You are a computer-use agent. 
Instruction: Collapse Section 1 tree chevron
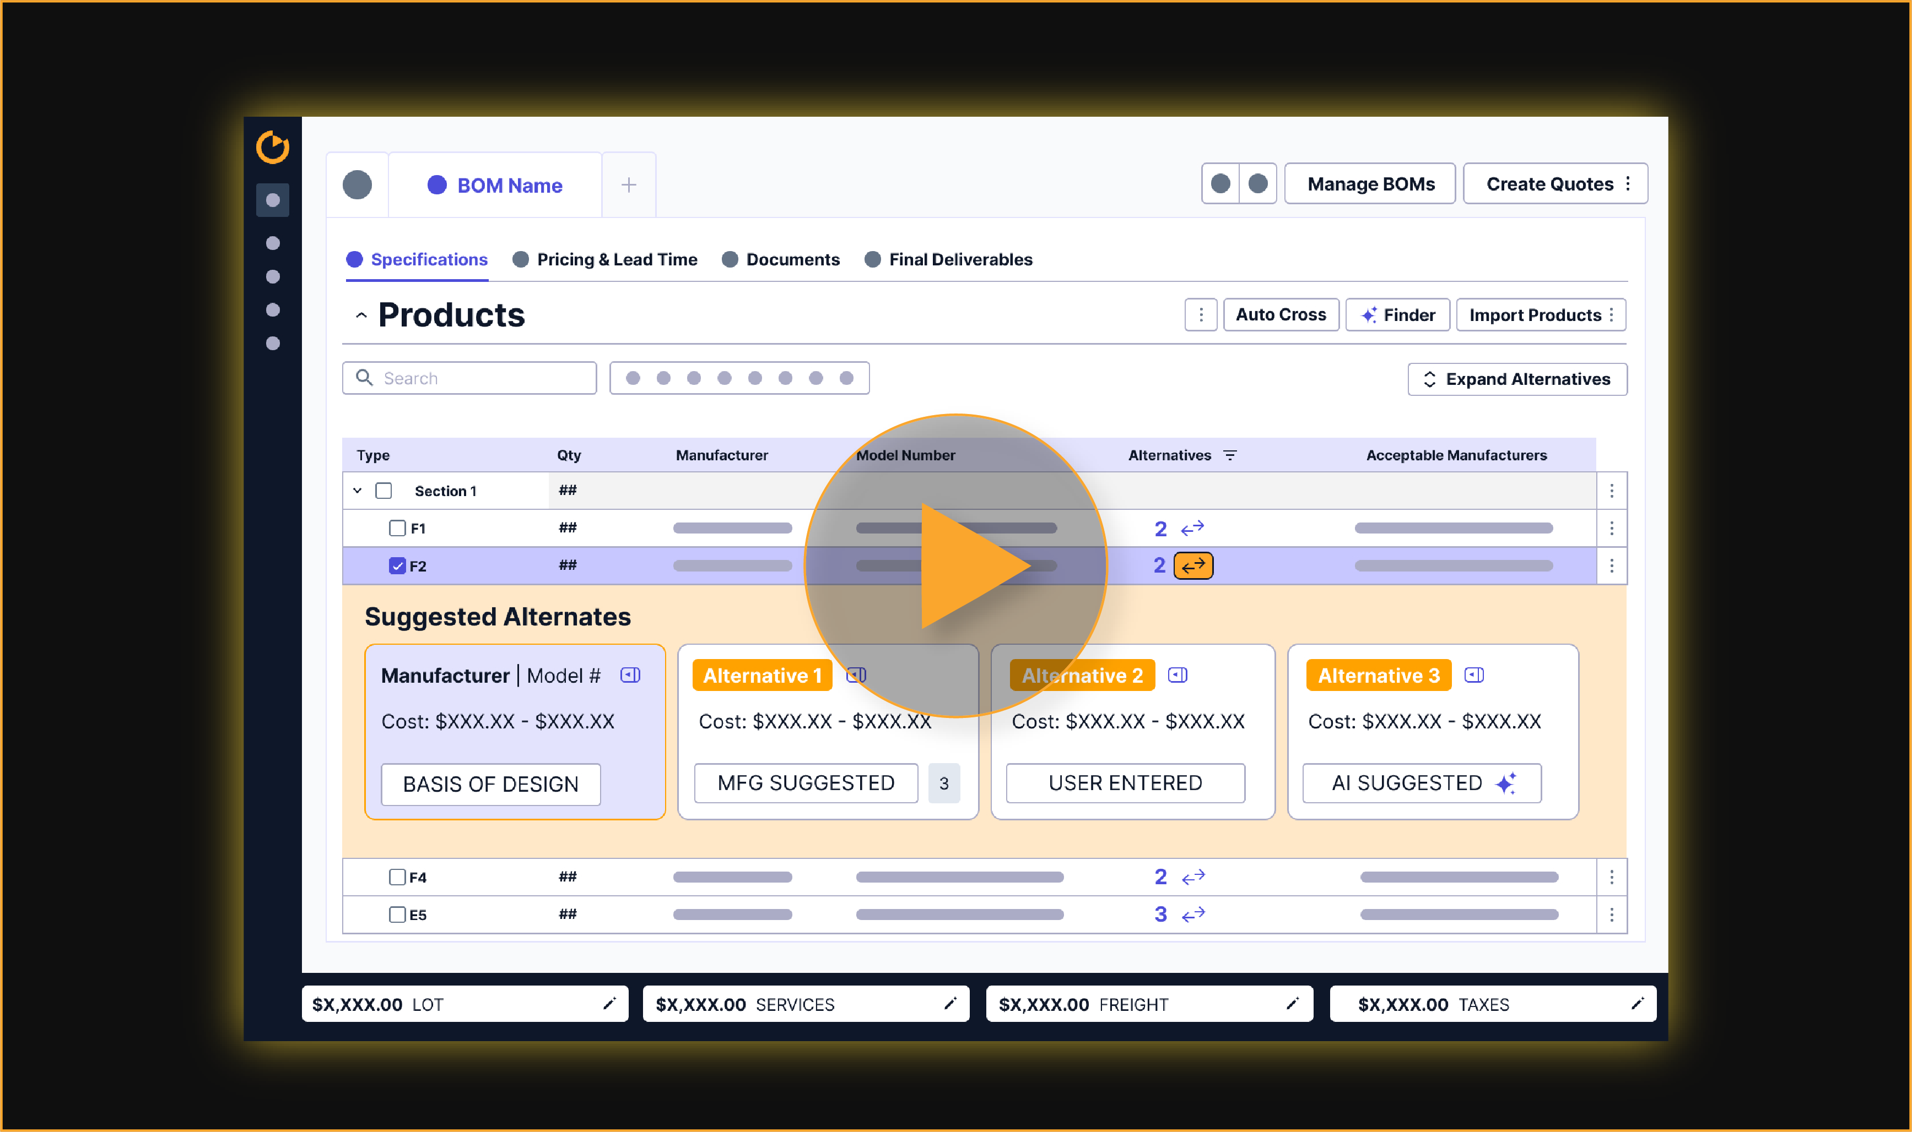coord(357,491)
